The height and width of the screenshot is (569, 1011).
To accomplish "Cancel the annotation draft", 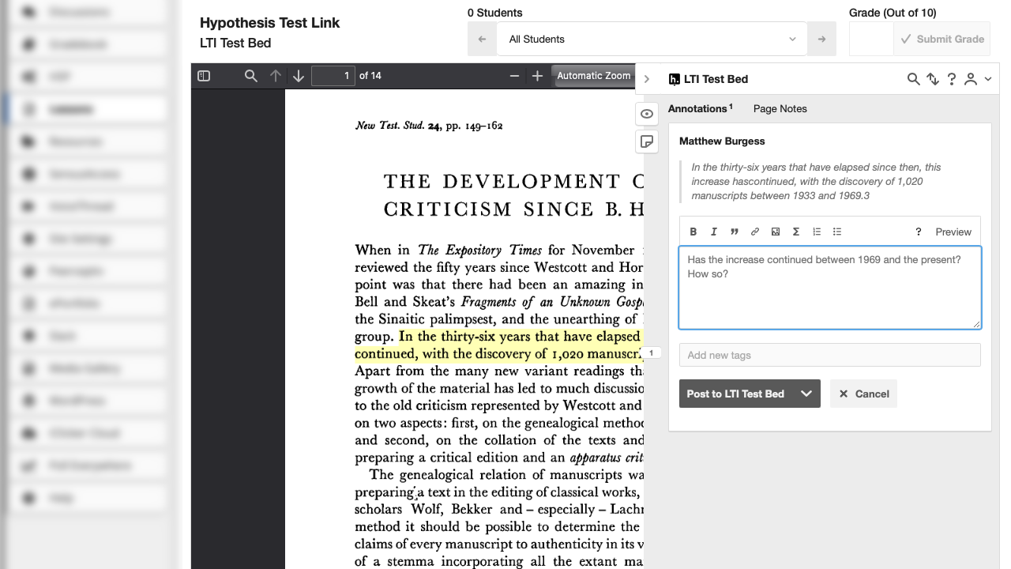I will [x=863, y=394].
